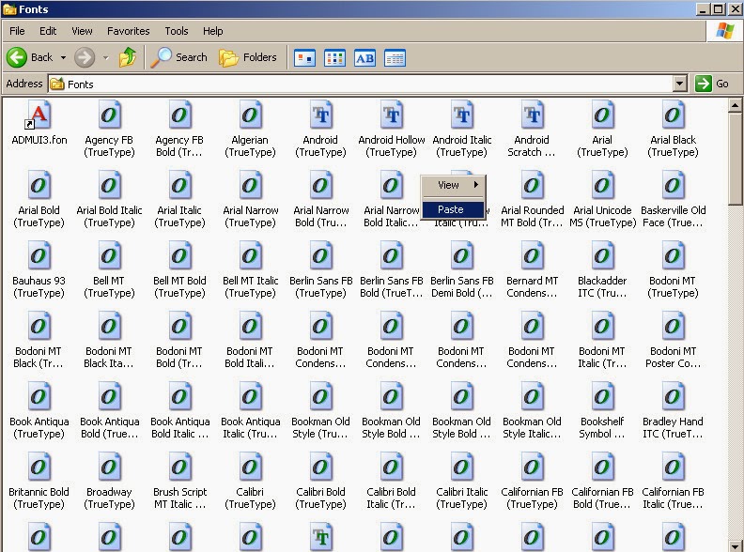
Task: Select Californian FB (TrueType) font
Action: 532,481
